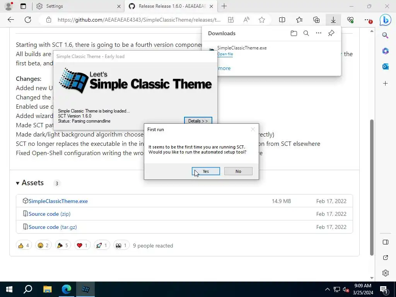Viewport: 396px width, 297px height.
Task: Toggle the Downloads toolbar button
Action: click(x=333, y=20)
